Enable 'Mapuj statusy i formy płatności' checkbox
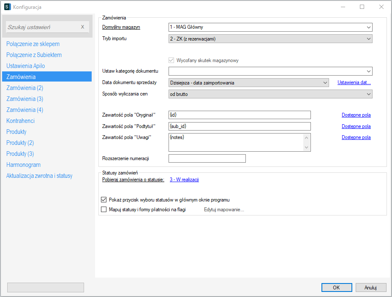Screen dimensions: 392x297 104,209
